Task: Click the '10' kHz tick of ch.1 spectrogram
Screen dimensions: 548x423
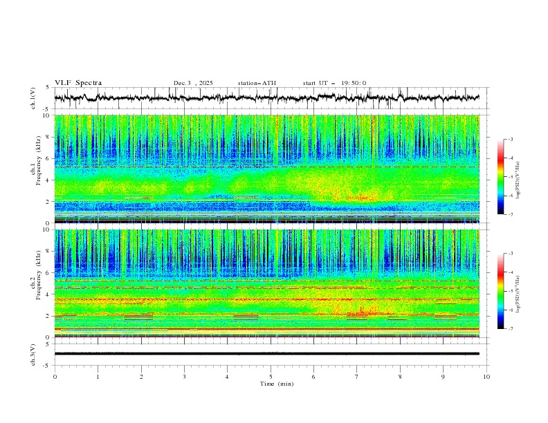Action: coord(48,115)
